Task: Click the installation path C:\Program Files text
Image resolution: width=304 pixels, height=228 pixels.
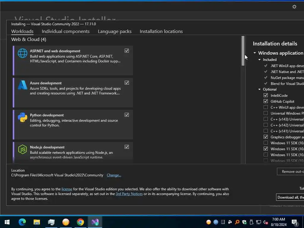Action: pos(57,175)
